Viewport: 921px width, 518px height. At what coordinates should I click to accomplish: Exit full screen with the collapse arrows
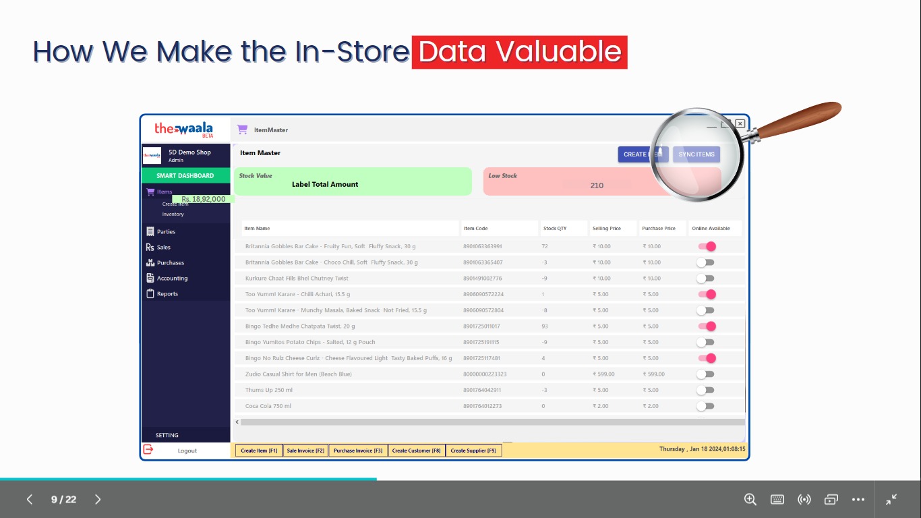(891, 499)
